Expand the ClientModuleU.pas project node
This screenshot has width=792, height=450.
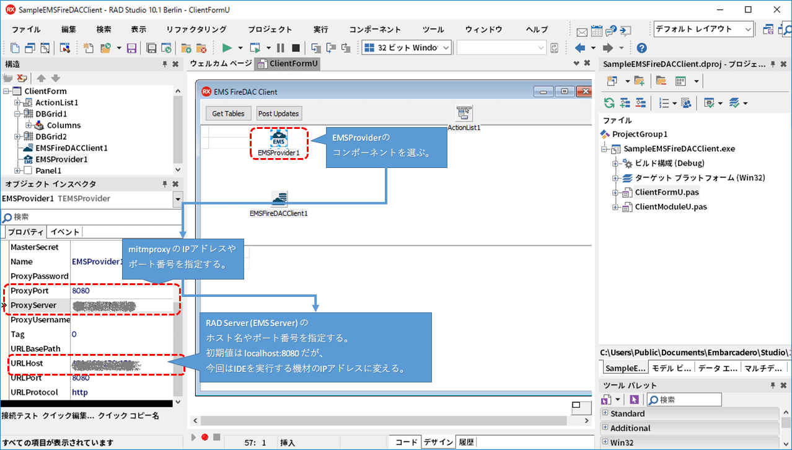tap(616, 207)
